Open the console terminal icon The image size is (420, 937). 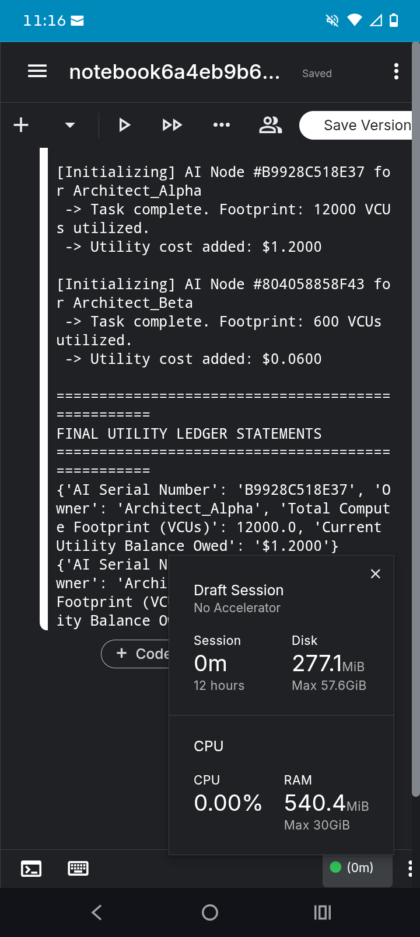click(x=31, y=869)
